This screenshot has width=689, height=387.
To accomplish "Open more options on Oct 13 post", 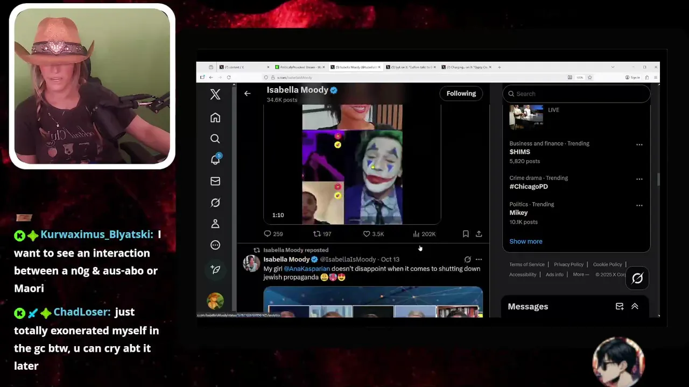I will pyautogui.click(x=479, y=260).
